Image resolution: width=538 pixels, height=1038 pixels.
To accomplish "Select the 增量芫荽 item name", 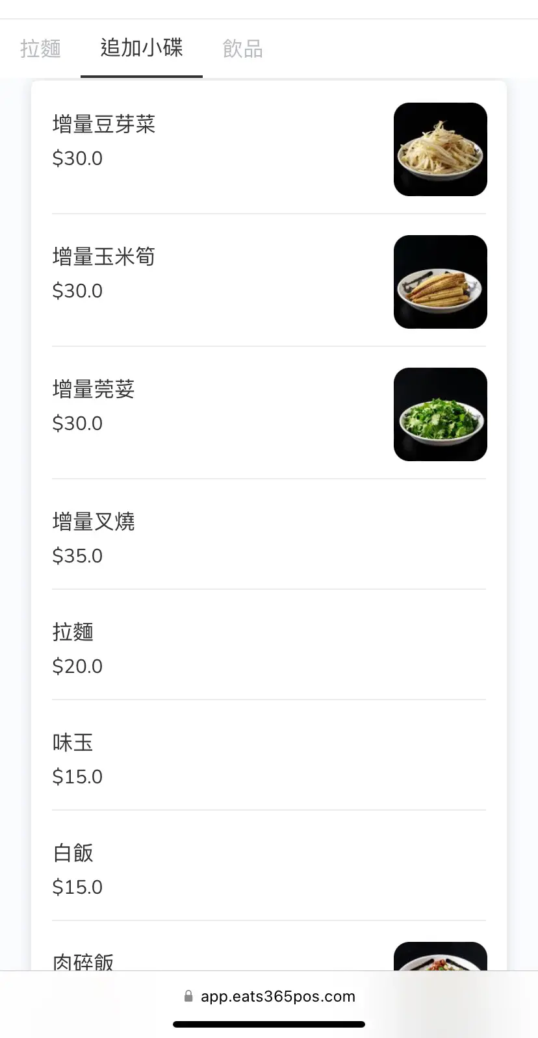I will 94,389.
